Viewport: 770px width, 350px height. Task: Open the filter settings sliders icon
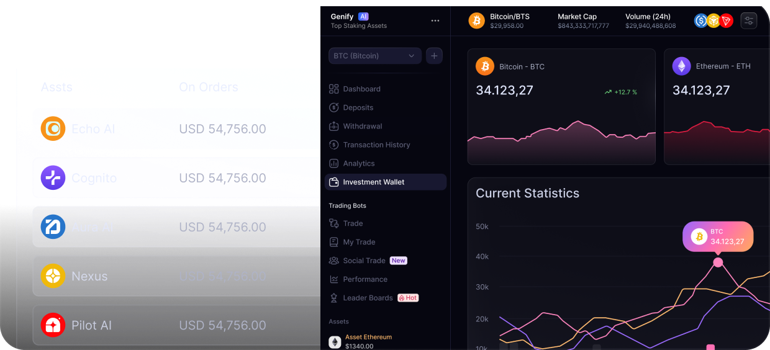[749, 20]
